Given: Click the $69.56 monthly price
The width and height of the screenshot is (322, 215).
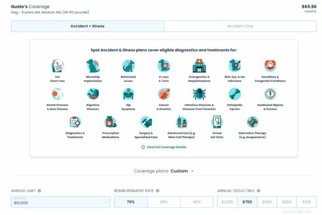Looking at the screenshot, I should tap(309, 7).
